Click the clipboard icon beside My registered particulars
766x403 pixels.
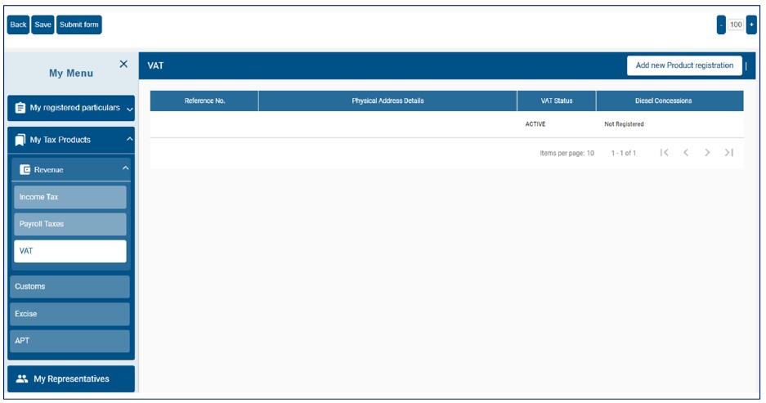pyautogui.click(x=20, y=108)
